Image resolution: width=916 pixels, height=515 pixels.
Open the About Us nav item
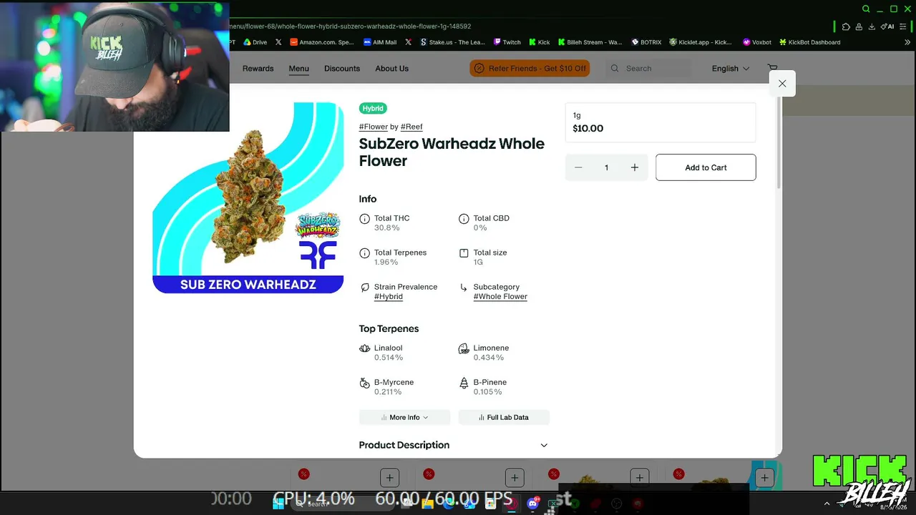[392, 69]
